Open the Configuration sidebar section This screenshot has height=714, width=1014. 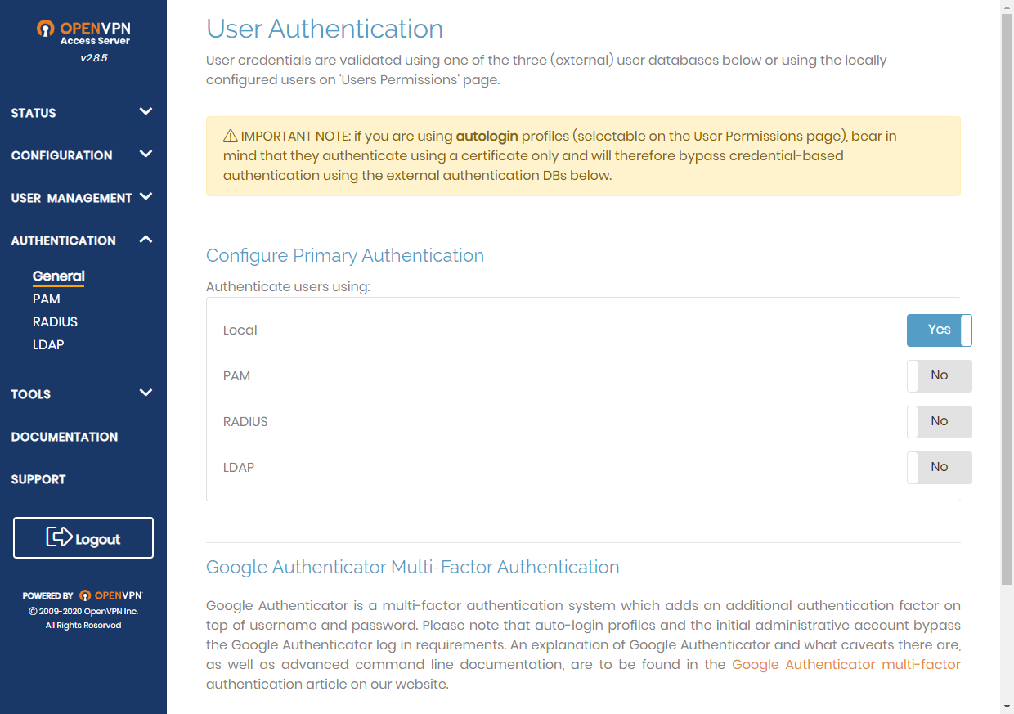point(61,155)
